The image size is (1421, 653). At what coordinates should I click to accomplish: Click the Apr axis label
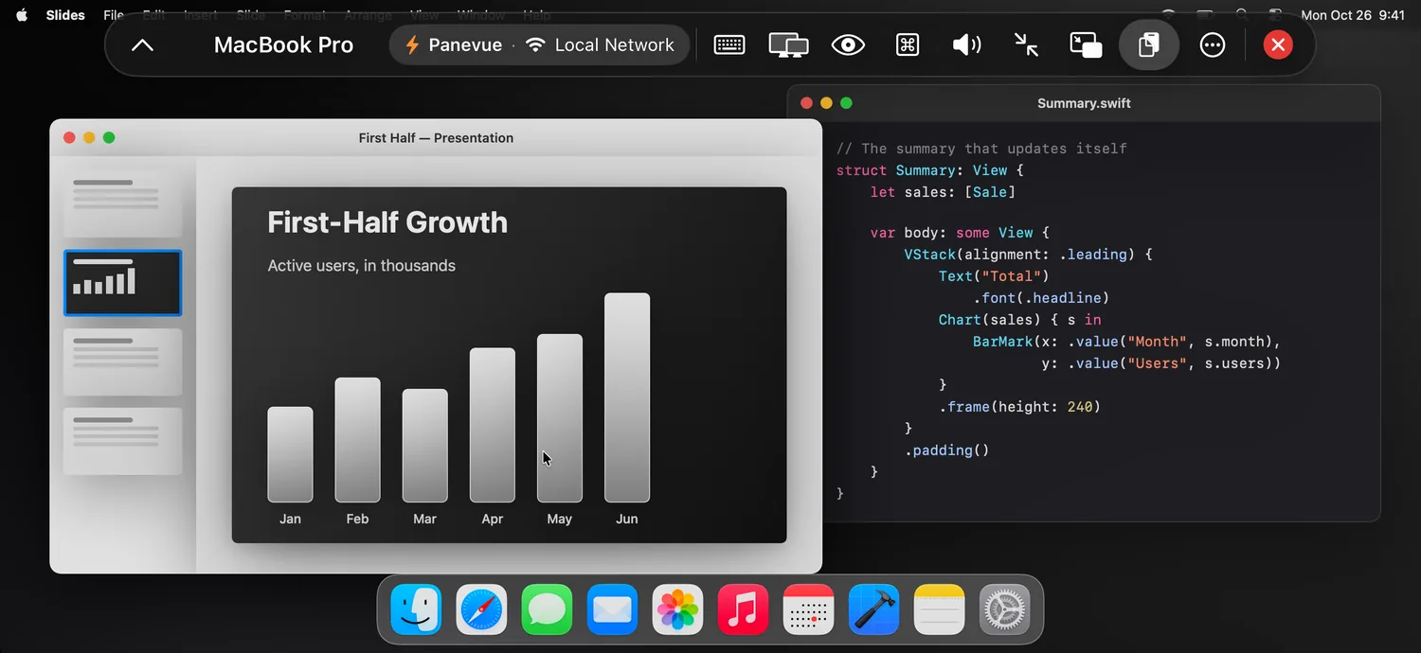493,519
